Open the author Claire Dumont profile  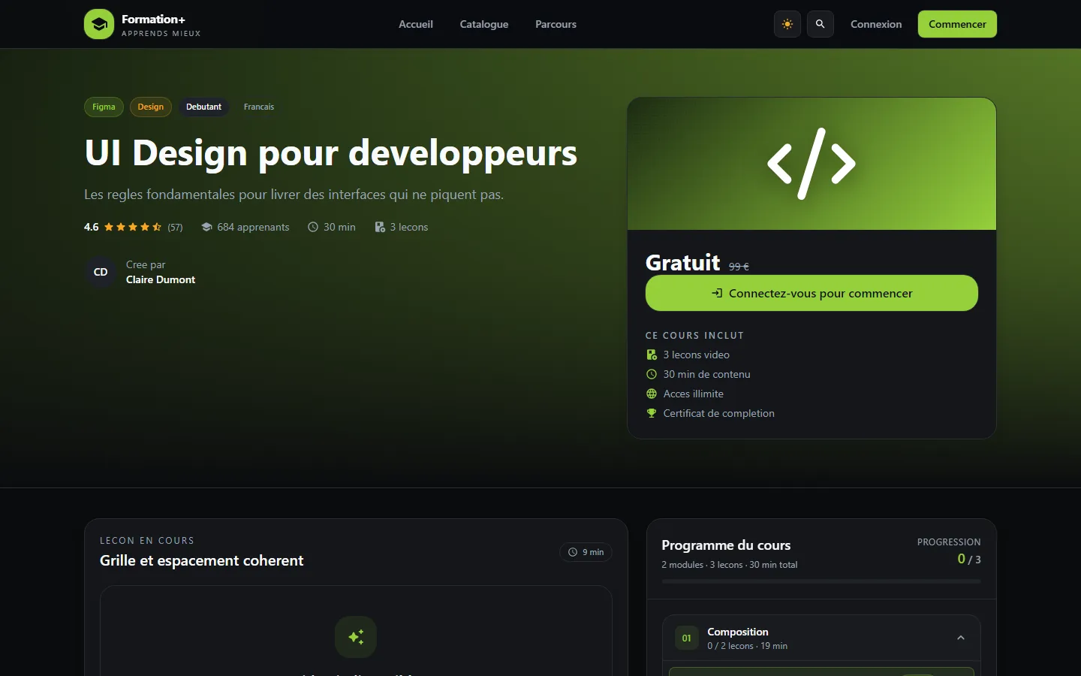pos(161,279)
